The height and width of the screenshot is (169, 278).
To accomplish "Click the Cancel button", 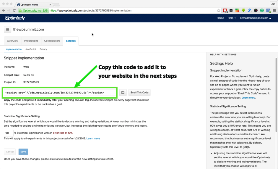I will point(10,152).
